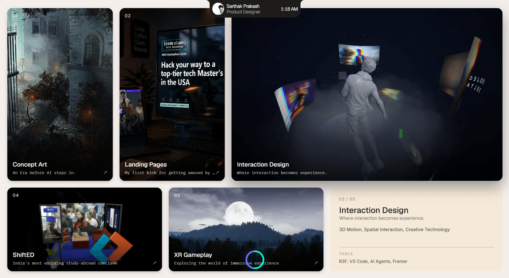Click the 04 number label
Screen dimensions: 509x278
pyautogui.click(x=16, y=195)
